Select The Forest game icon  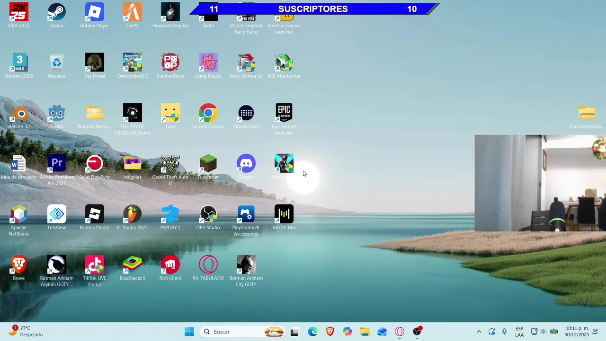click(95, 63)
